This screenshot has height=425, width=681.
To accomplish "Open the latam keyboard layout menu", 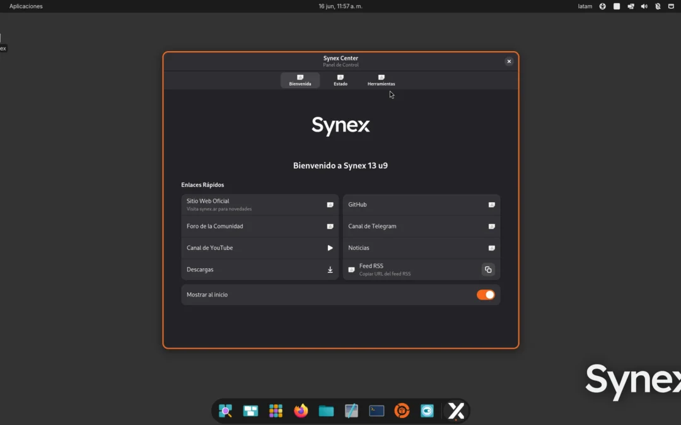I will (x=585, y=6).
